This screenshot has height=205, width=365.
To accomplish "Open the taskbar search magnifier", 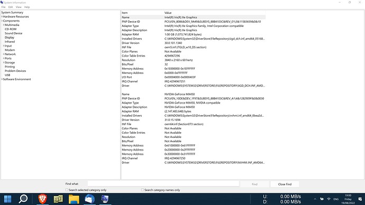I will tap(23, 199).
